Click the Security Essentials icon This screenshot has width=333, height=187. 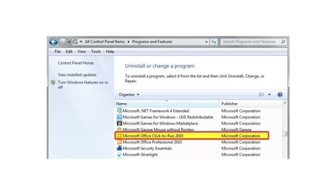point(119,148)
